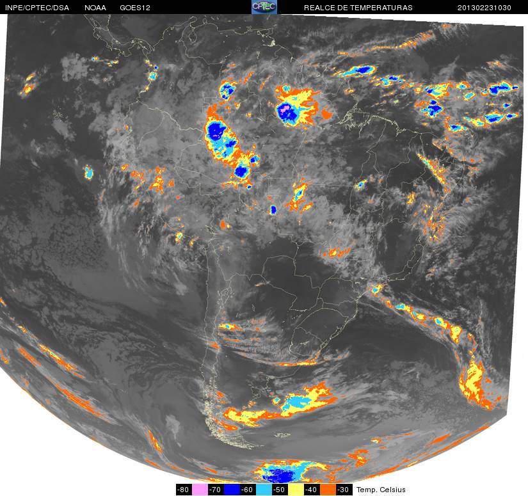528x496 pixels.
Task: Click the -30 legend label
Action: 344,490
